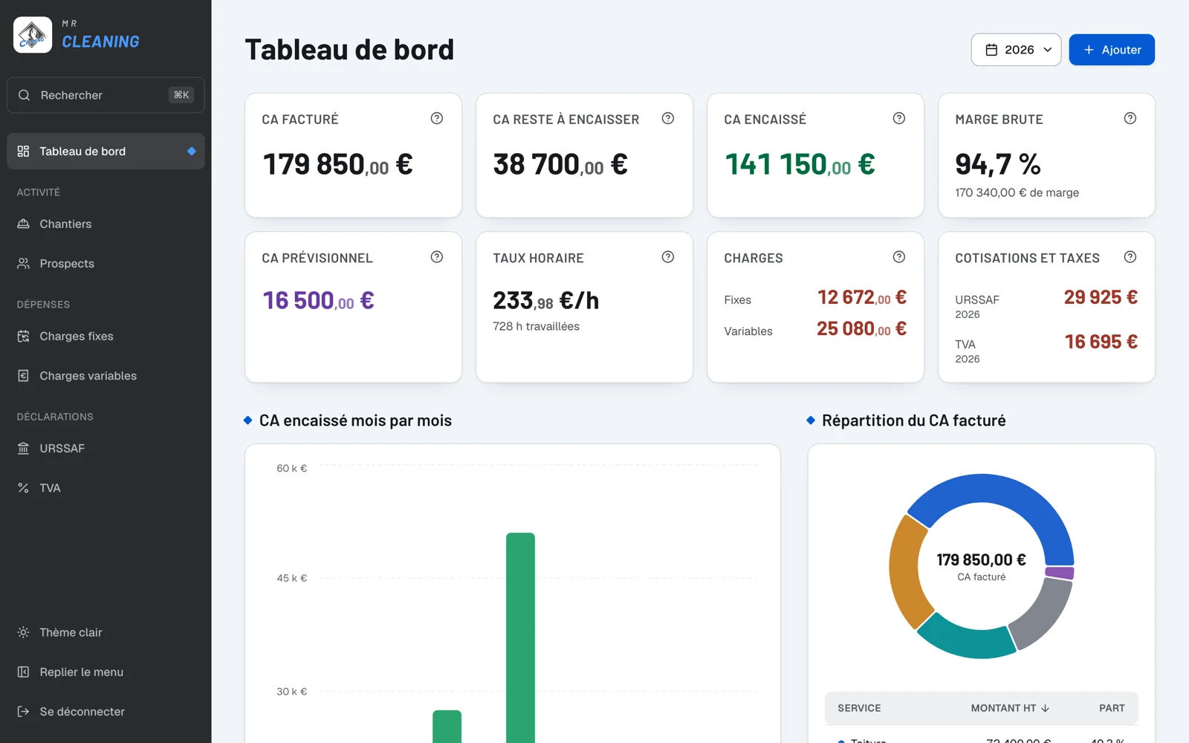Click the plus icon in Ajouter button
The height and width of the screenshot is (743, 1189).
[x=1089, y=50]
